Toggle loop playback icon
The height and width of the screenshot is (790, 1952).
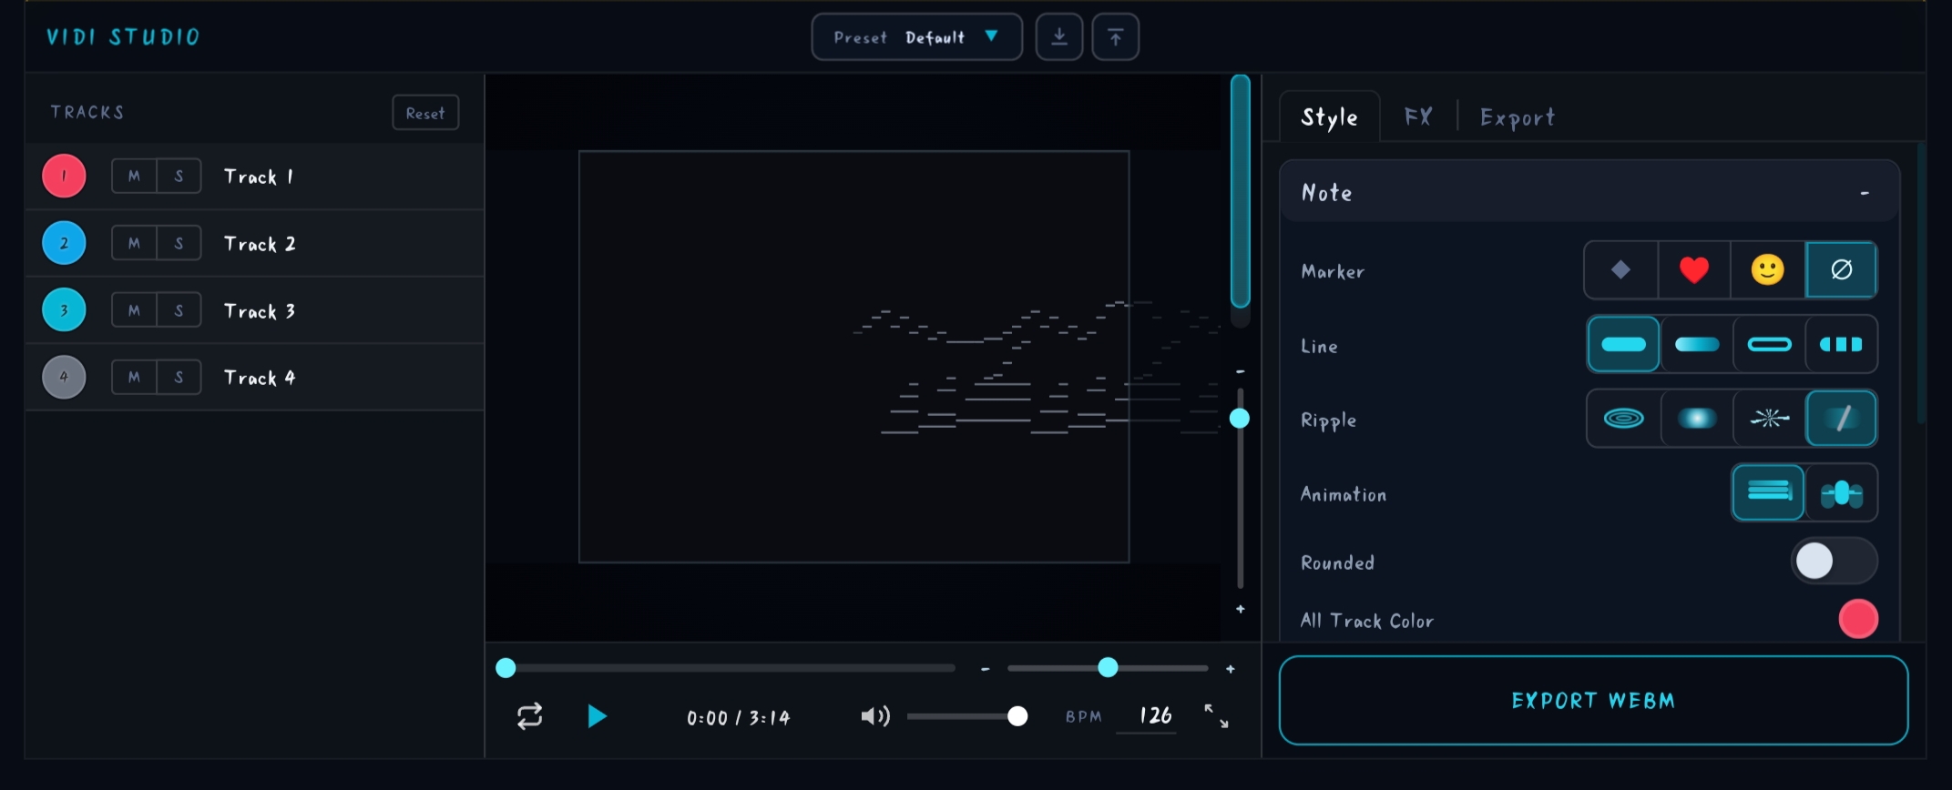coord(529,716)
